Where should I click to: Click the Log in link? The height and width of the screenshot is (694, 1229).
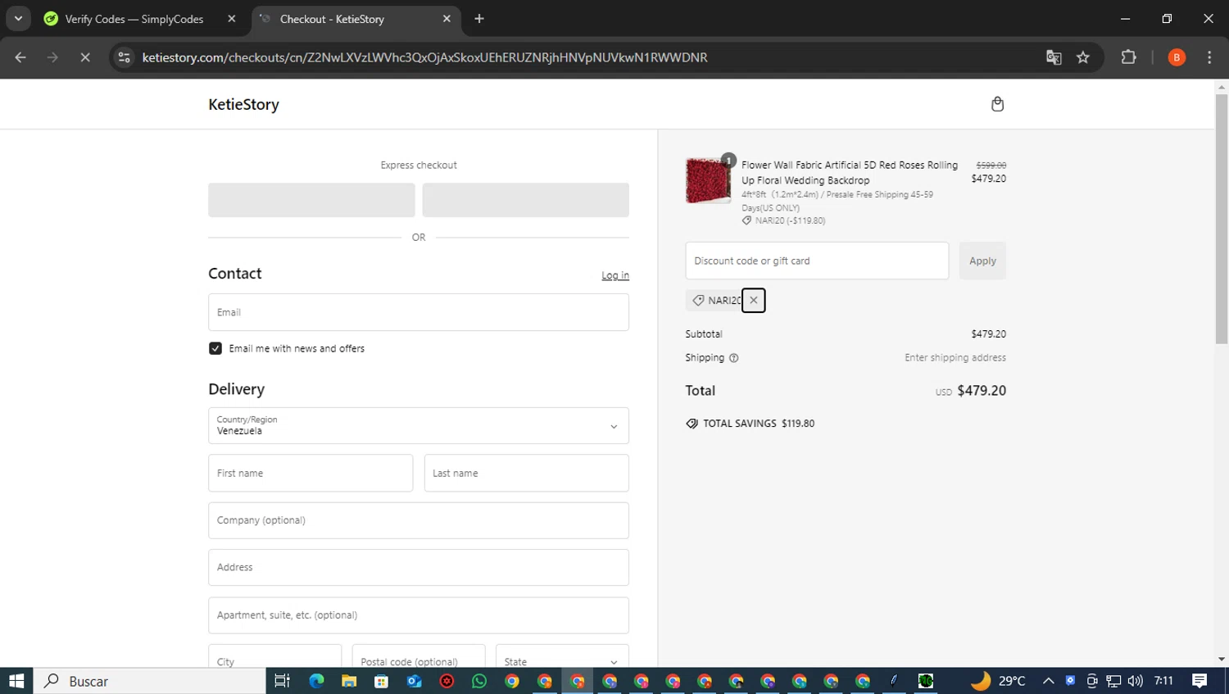coord(615,275)
